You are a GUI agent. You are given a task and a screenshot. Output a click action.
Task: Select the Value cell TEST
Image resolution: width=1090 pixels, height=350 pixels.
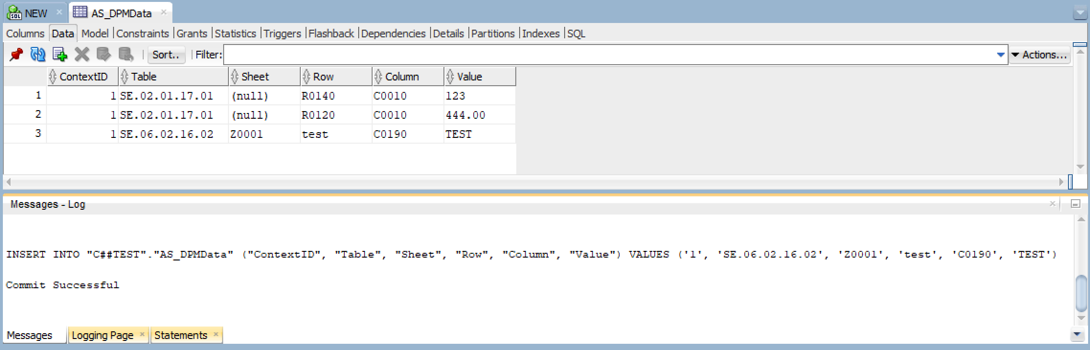[x=480, y=134]
